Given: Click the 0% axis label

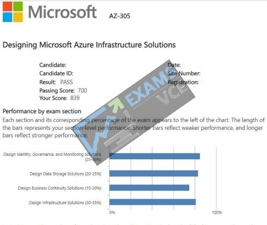Looking at the screenshot, I should (112, 212).
